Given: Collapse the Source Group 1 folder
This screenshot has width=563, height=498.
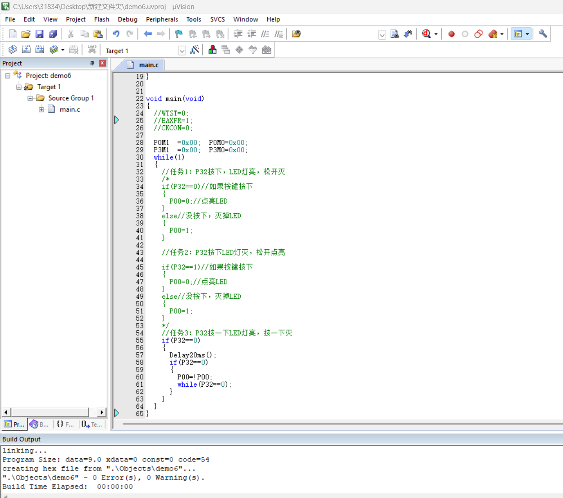Looking at the screenshot, I should pyautogui.click(x=29, y=98).
